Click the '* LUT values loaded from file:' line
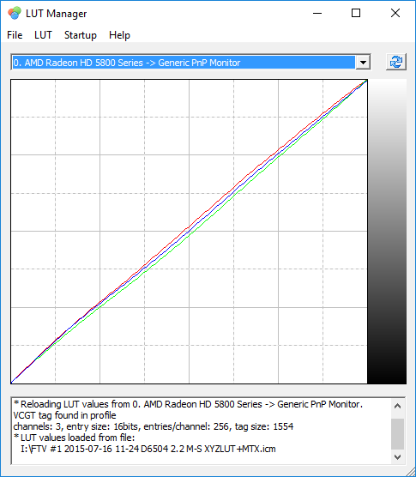Viewport: 416px width, 477px height. tap(74, 438)
